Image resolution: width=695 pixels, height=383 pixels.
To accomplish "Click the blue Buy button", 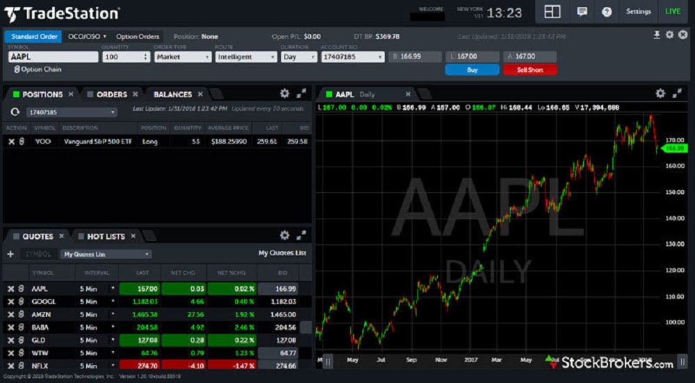I will coord(472,70).
